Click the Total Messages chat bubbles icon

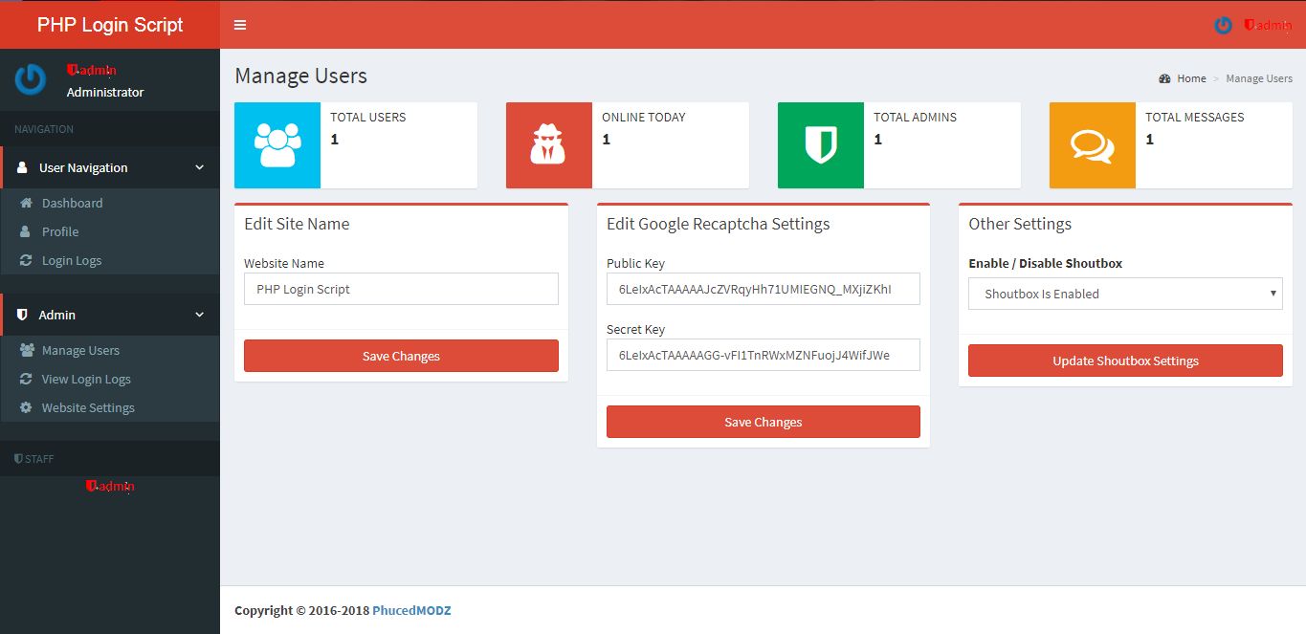[1092, 145]
